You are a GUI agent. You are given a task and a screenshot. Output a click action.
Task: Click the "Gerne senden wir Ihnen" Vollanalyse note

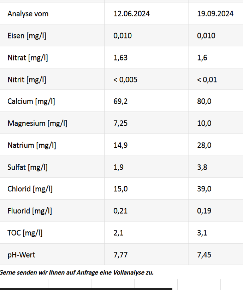[x=77, y=272]
